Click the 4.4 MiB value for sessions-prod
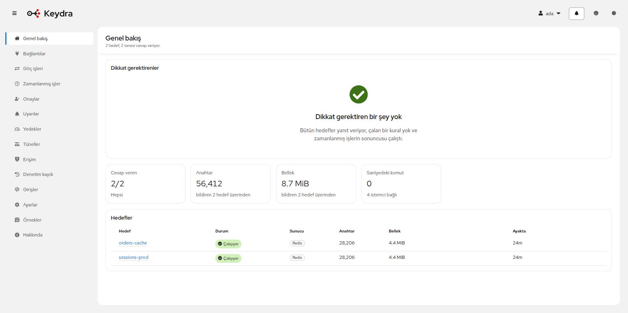Image resolution: width=628 pixels, height=313 pixels. 397,257
